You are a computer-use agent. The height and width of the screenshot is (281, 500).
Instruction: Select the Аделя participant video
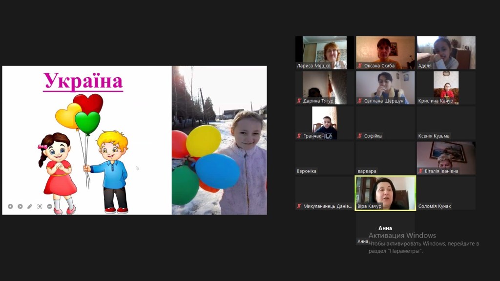(446, 52)
